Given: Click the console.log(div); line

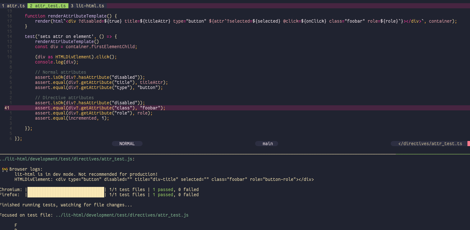Looking at the screenshot, I should click(x=57, y=62).
